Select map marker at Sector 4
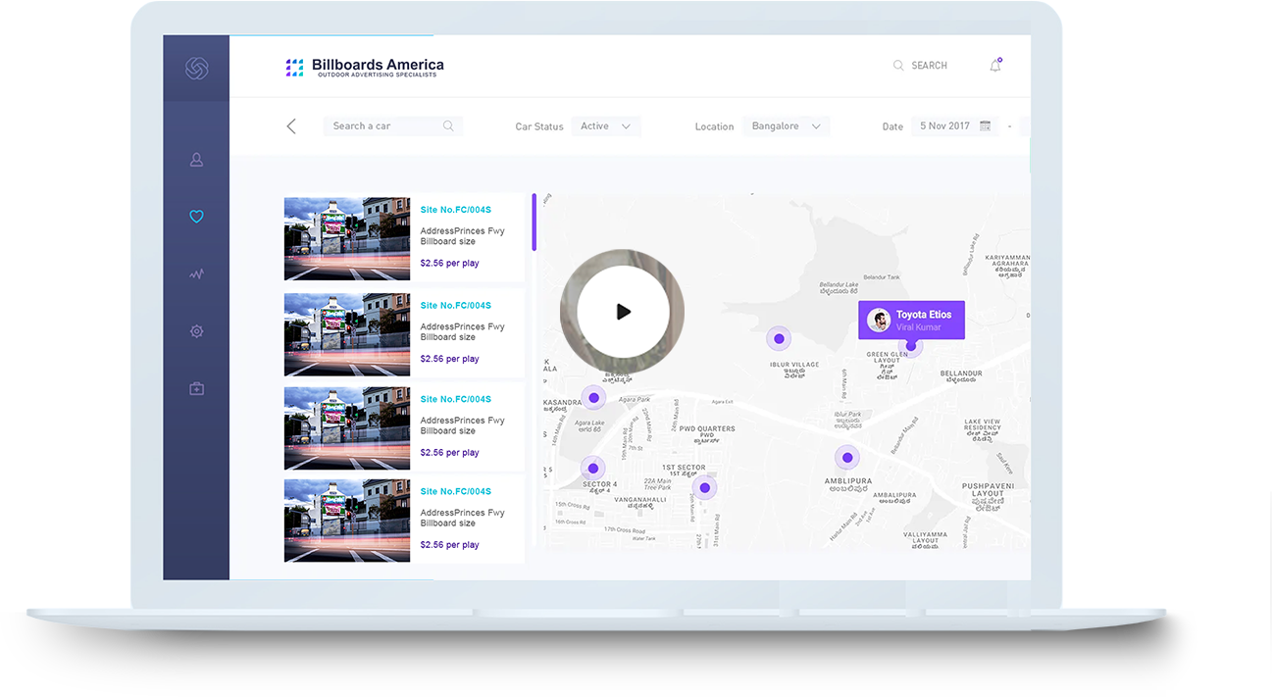 click(x=592, y=469)
